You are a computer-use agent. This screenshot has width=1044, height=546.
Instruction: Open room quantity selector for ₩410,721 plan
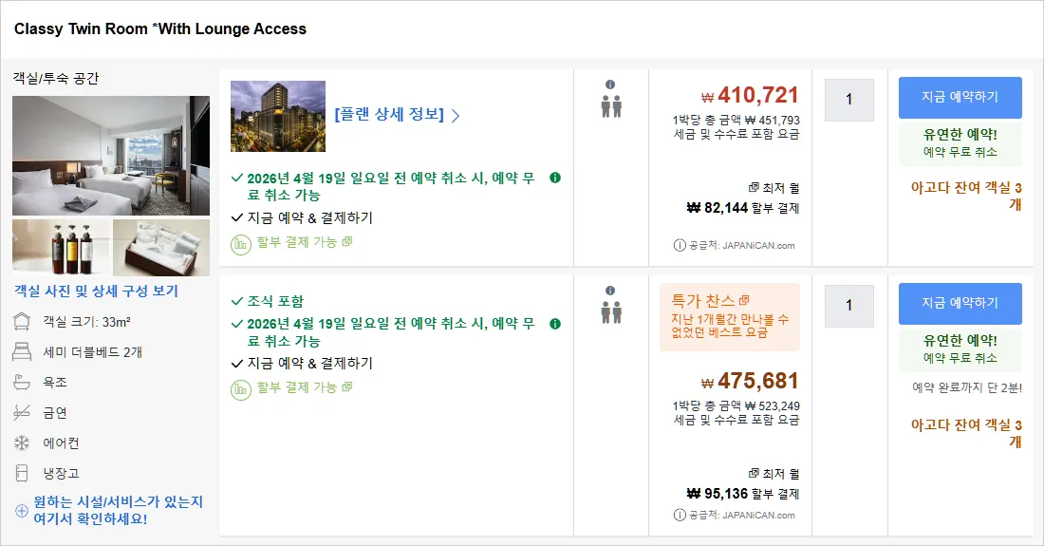[x=848, y=100]
